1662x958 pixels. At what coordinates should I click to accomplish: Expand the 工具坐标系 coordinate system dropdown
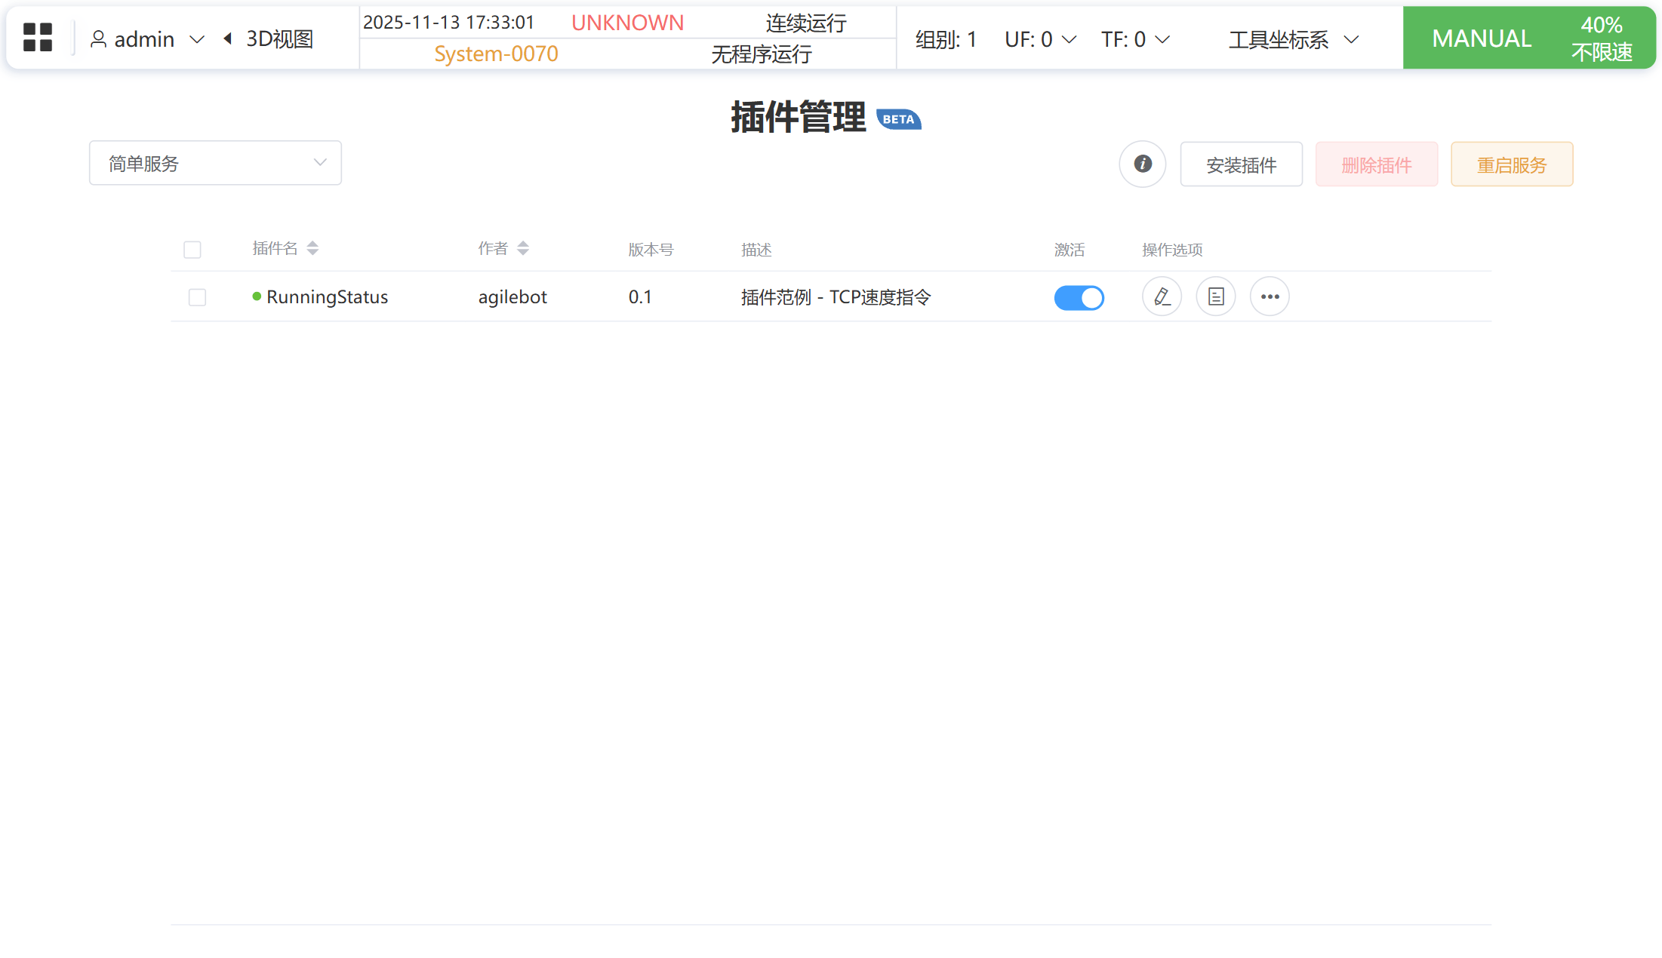coord(1293,39)
